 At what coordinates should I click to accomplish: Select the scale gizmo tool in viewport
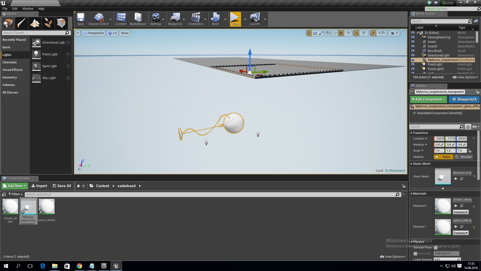[321, 33]
